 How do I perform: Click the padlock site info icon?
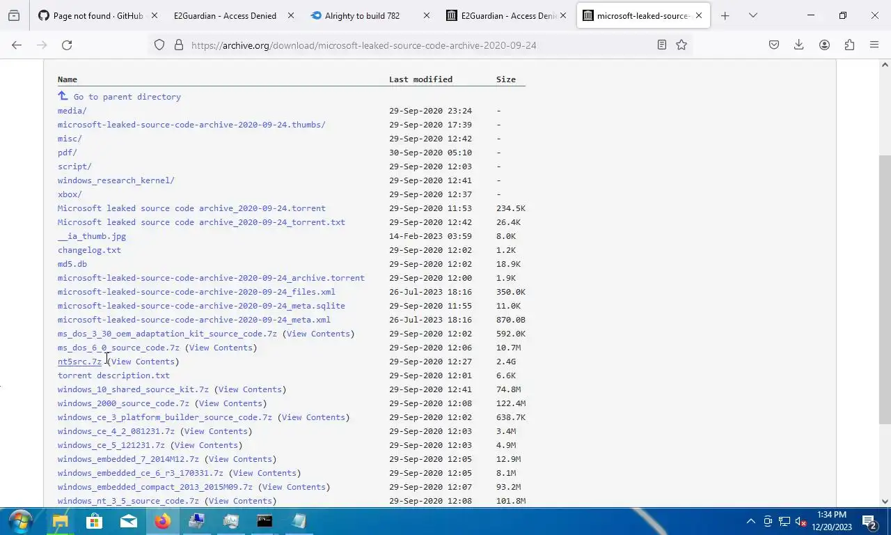tap(179, 45)
